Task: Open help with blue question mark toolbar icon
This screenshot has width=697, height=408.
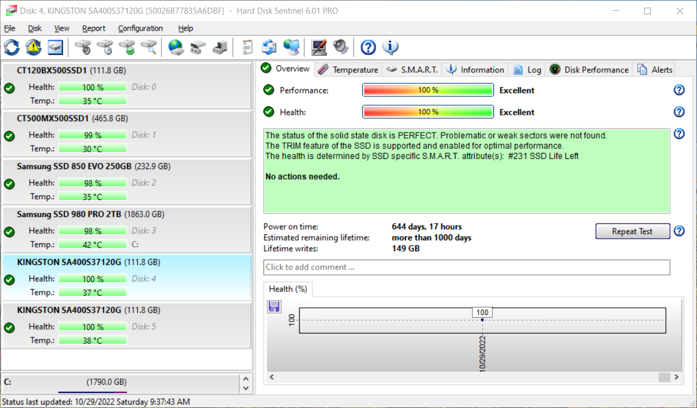Action: (368, 47)
